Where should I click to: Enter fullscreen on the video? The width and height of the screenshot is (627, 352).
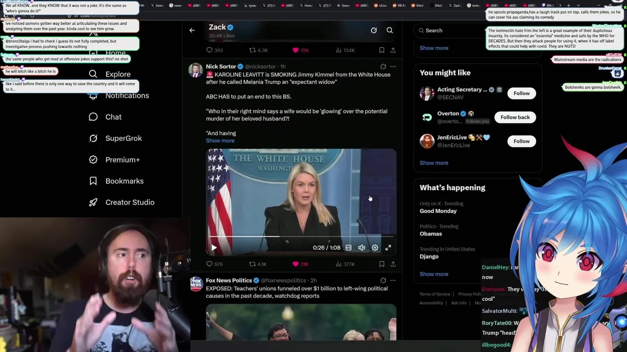coord(388,248)
